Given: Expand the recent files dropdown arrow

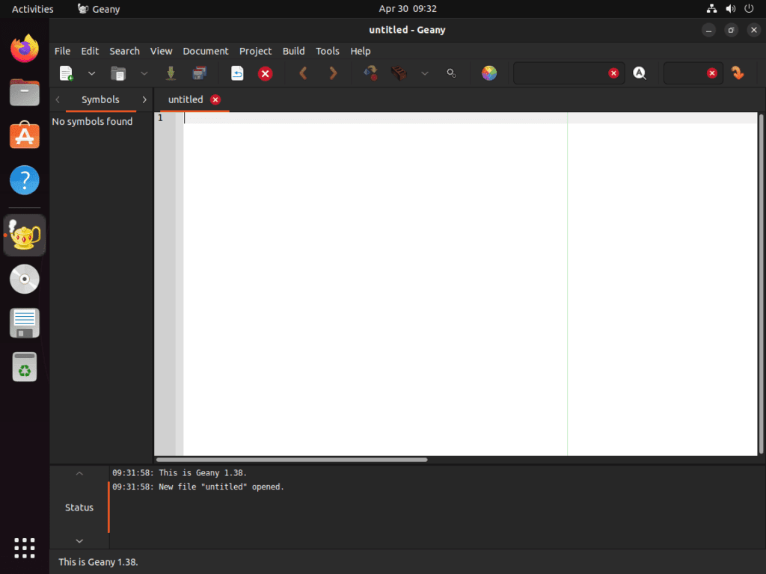Looking at the screenshot, I should click(x=144, y=73).
